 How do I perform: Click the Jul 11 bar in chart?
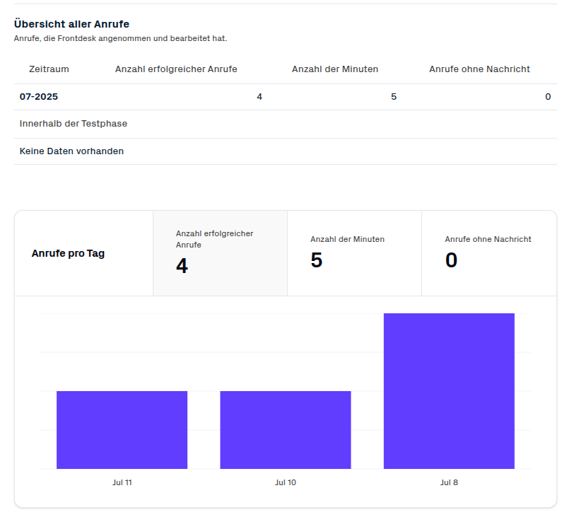click(x=122, y=430)
